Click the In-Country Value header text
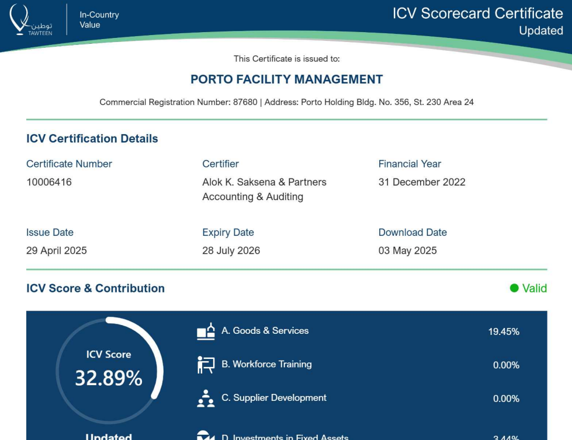 coord(99,20)
